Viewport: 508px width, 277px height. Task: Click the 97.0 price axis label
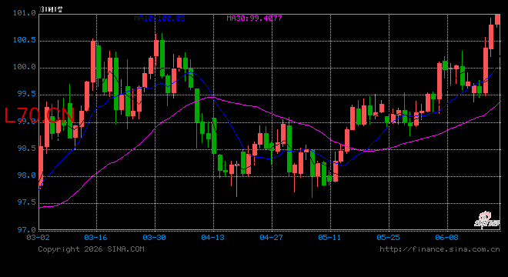click(x=27, y=230)
